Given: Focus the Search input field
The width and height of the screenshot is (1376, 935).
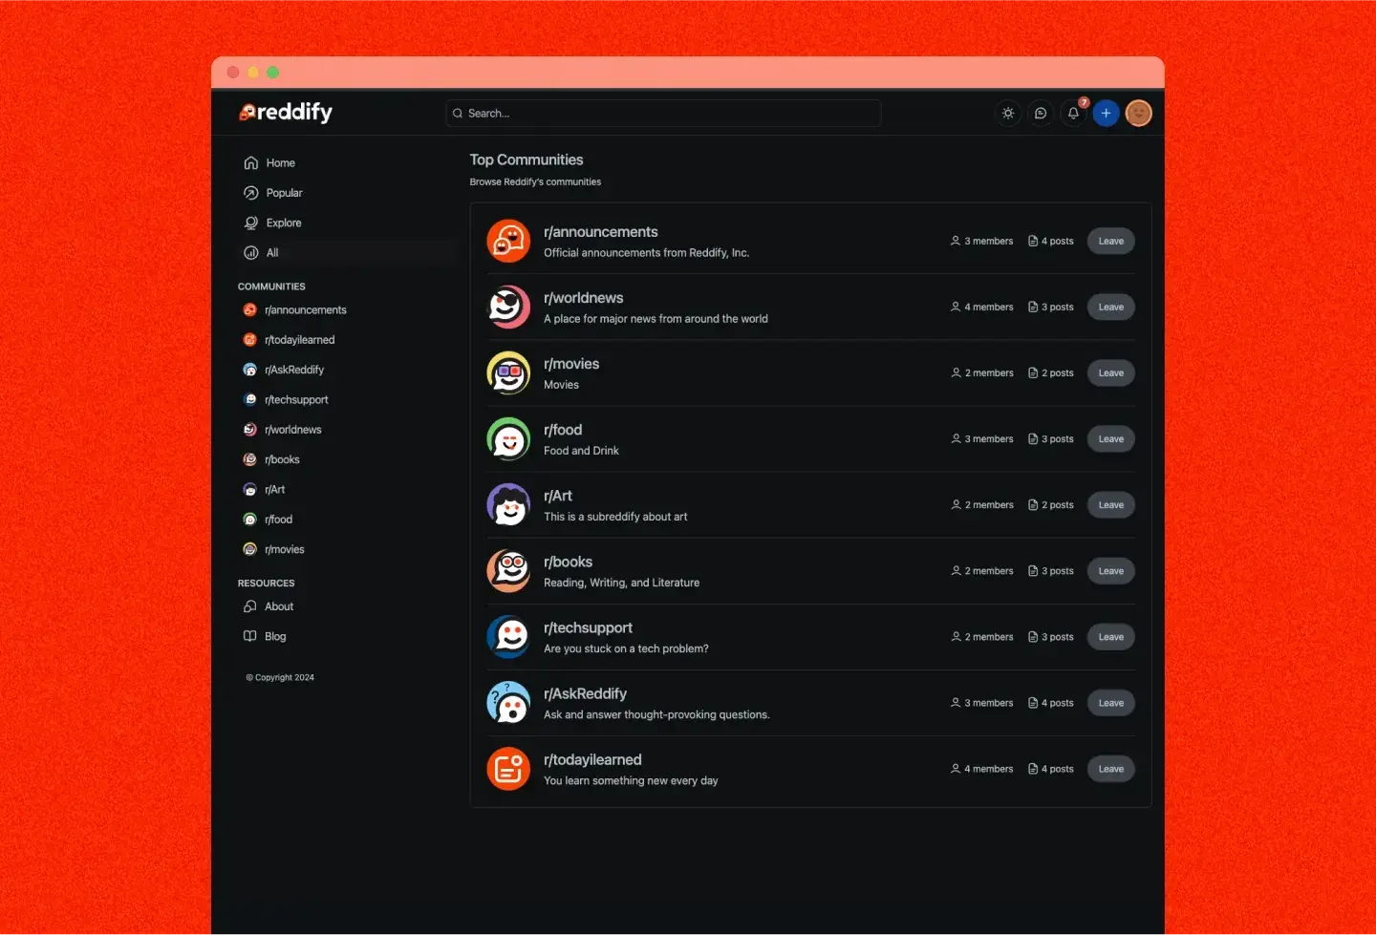Looking at the screenshot, I should (663, 113).
